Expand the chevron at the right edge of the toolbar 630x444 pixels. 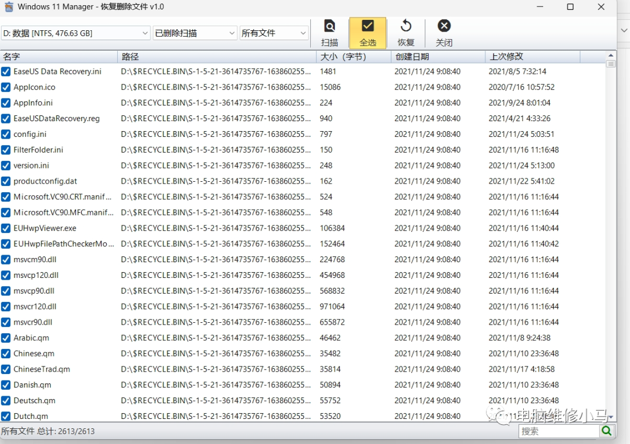624,30
